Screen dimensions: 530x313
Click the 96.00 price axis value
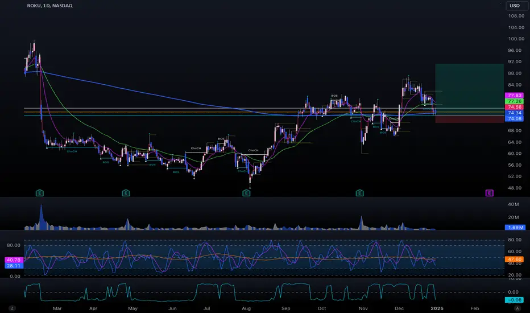click(515, 50)
